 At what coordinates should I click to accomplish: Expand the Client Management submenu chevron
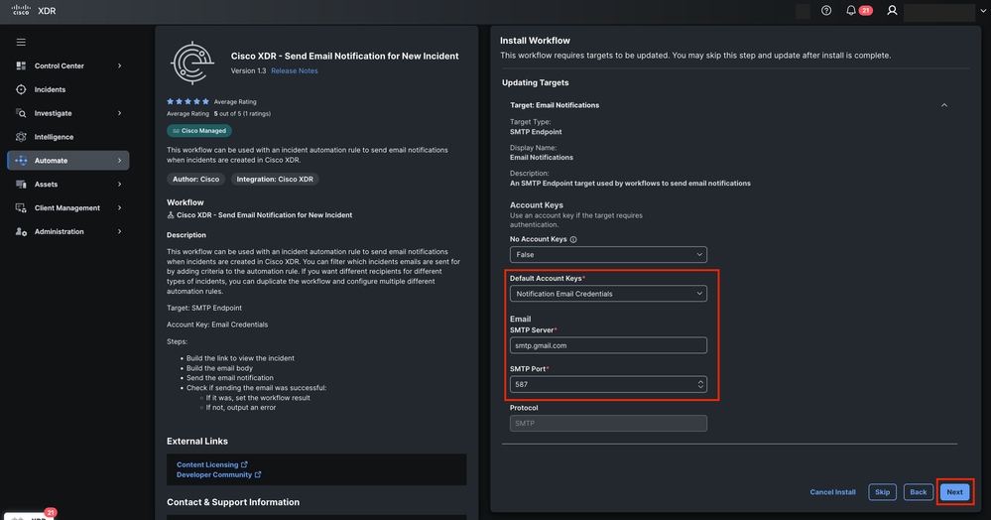tap(119, 208)
